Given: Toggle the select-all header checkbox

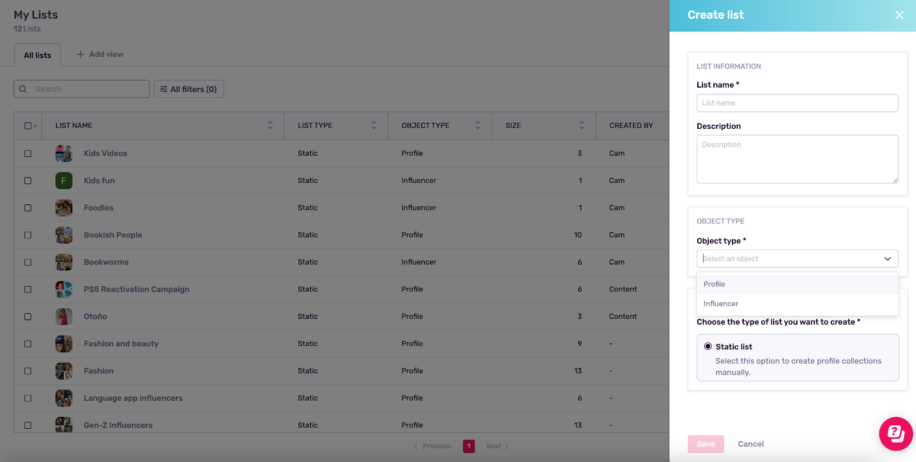Looking at the screenshot, I should pyautogui.click(x=27, y=126).
